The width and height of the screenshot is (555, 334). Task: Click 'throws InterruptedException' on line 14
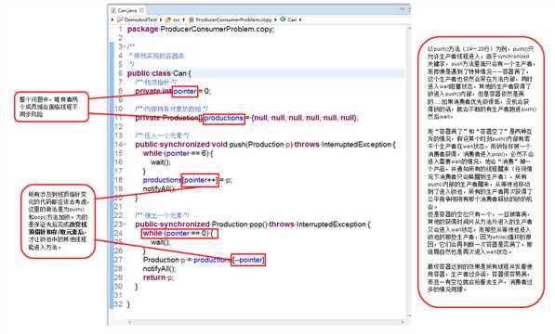343,145
